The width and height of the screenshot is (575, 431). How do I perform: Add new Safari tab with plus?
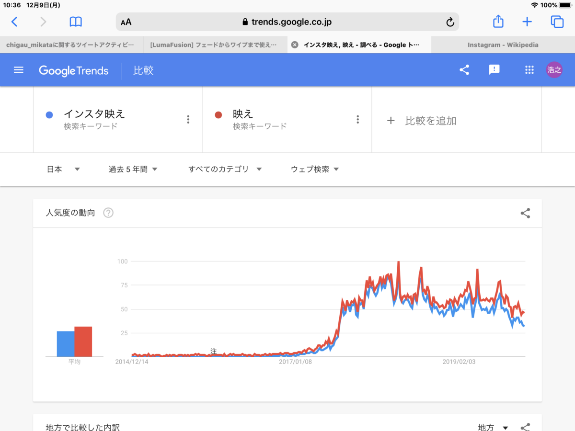point(527,22)
